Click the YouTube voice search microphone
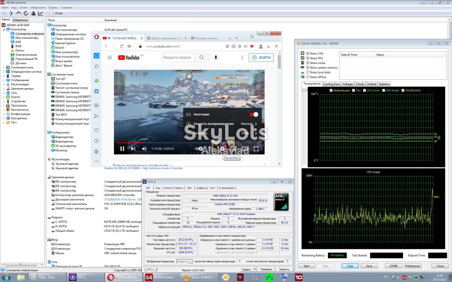 coord(215,58)
